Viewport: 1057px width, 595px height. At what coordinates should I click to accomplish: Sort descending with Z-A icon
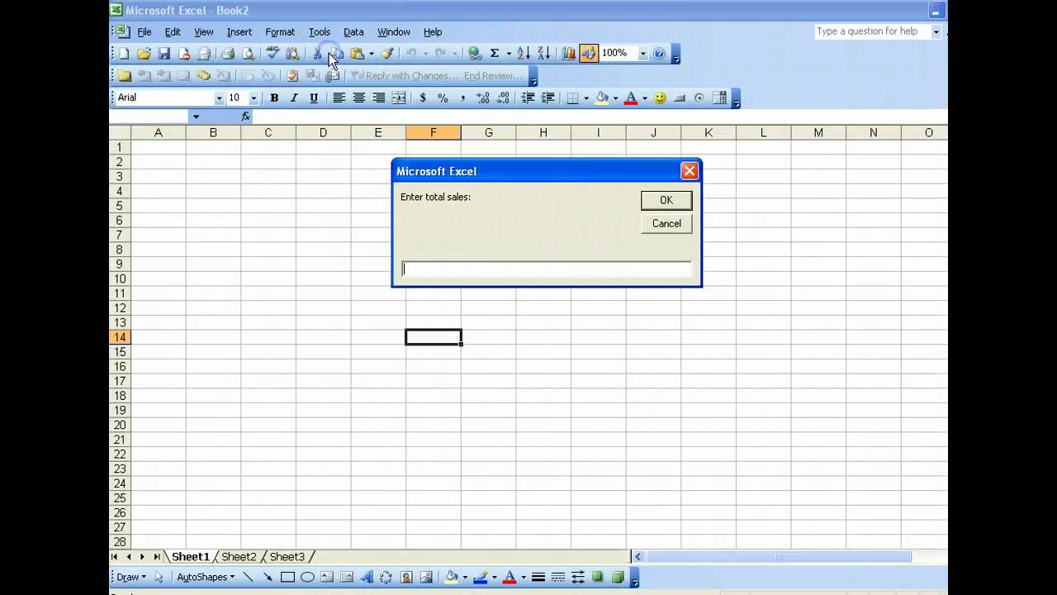point(543,54)
